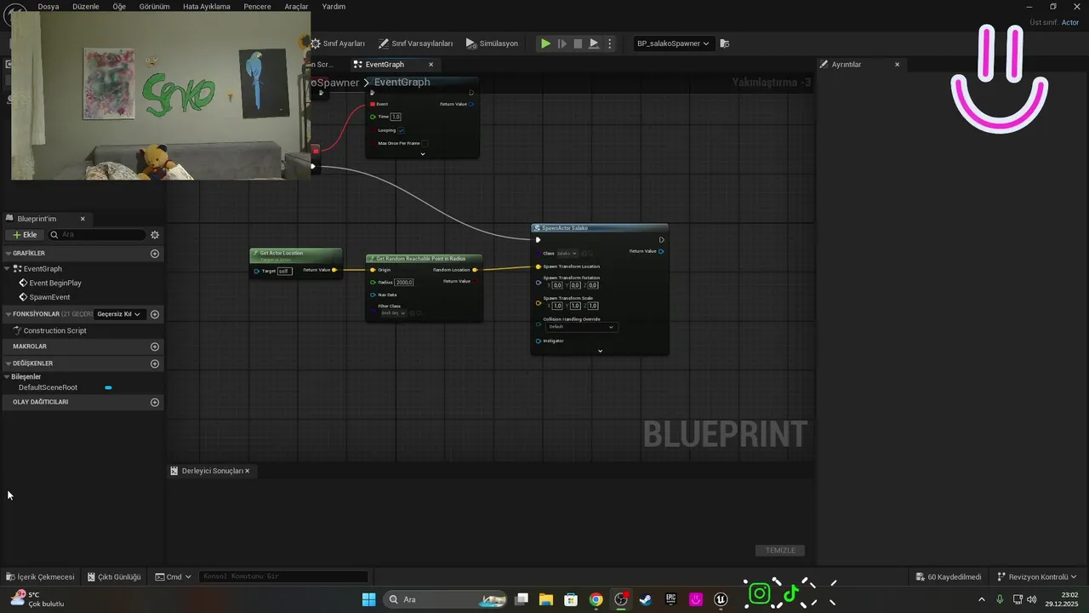The width and height of the screenshot is (1089, 613).
Task: Click the browse debug object icon
Action: pyautogui.click(x=724, y=43)
